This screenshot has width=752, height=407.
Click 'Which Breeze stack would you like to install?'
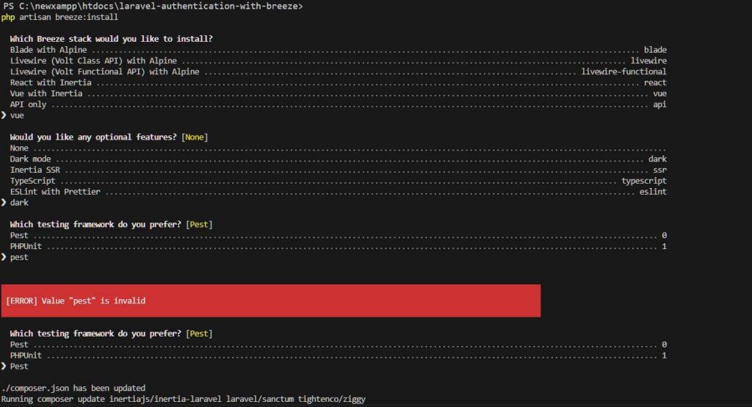click(x=112, y=39)
